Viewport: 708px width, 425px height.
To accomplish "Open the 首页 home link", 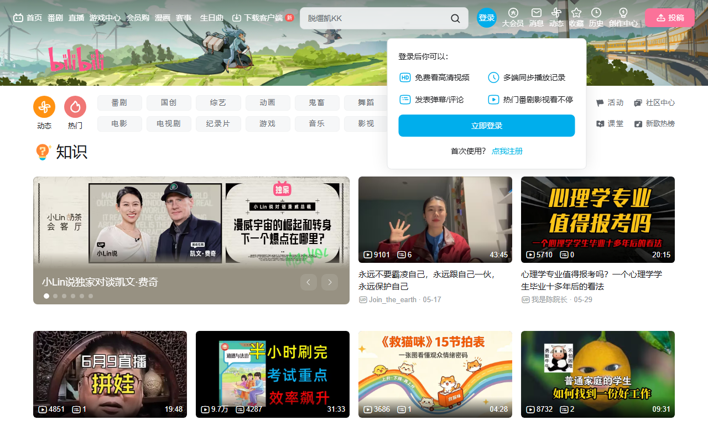I will [28, 18].
